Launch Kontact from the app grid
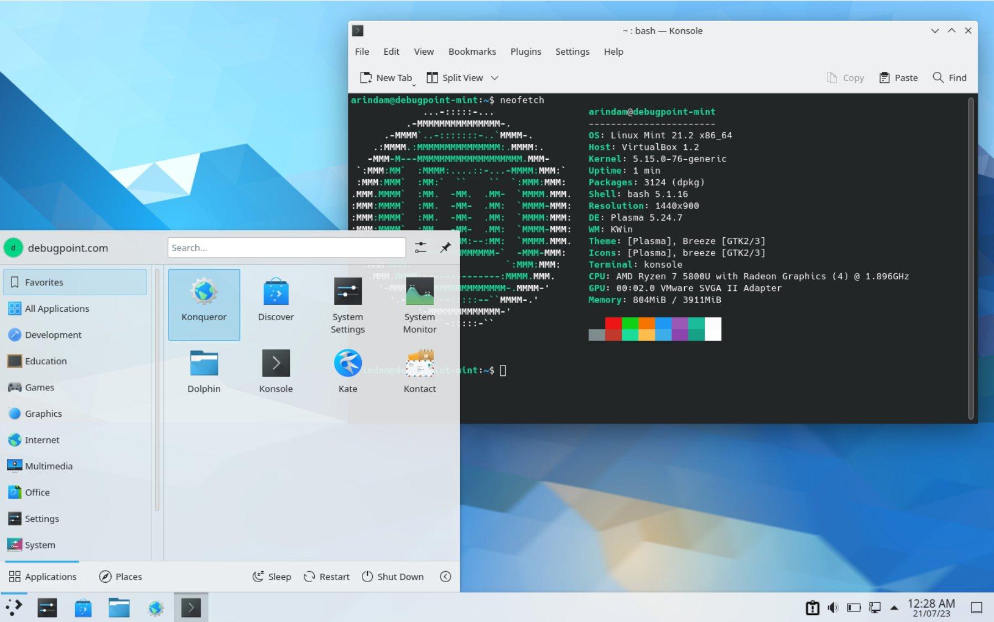994x622 pixels. click(419, 370)
